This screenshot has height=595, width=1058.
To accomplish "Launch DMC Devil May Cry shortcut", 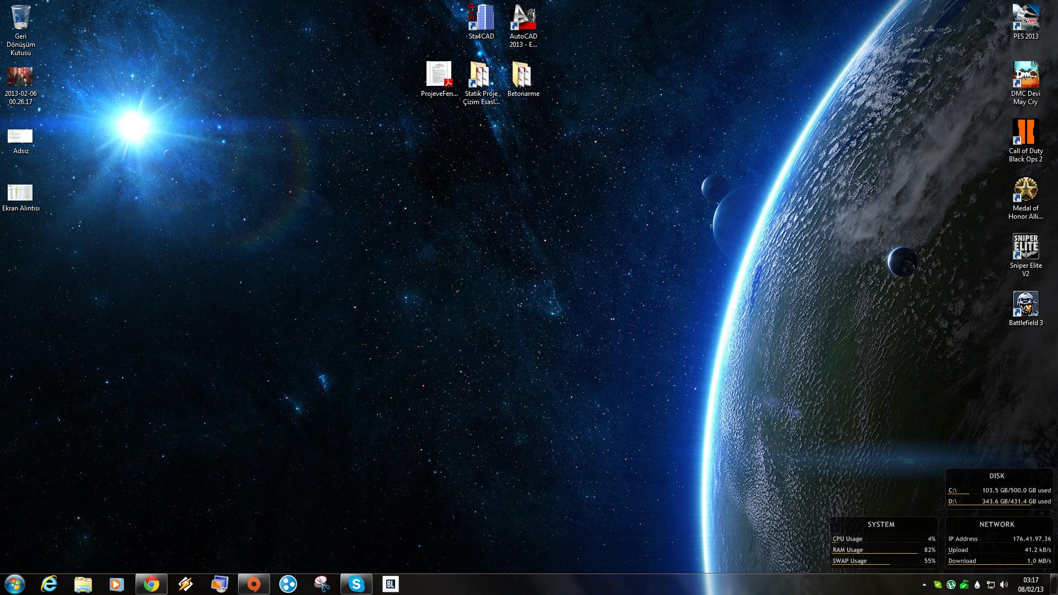I will point(1025,83).
